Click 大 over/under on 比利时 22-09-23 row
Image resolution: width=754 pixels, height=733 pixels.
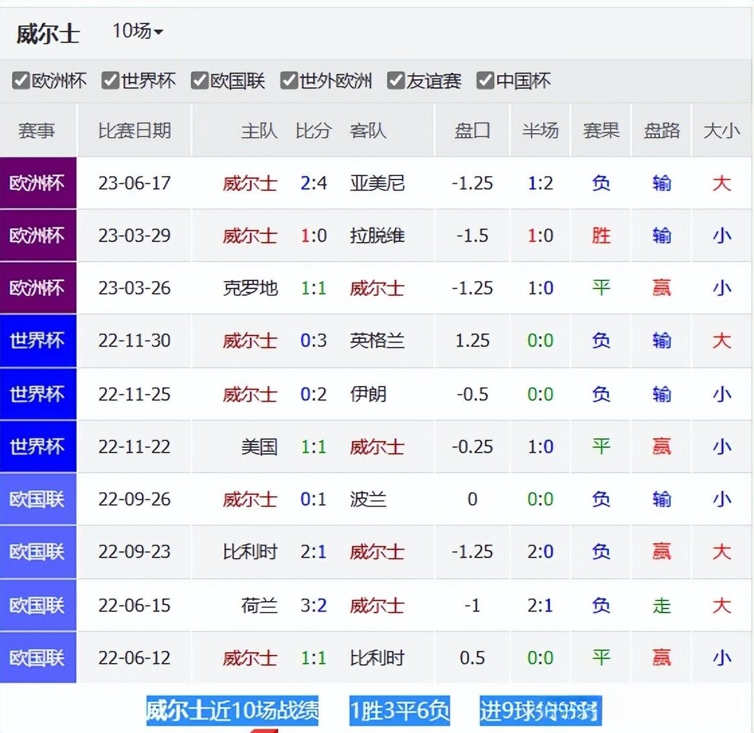pos(722,551)
